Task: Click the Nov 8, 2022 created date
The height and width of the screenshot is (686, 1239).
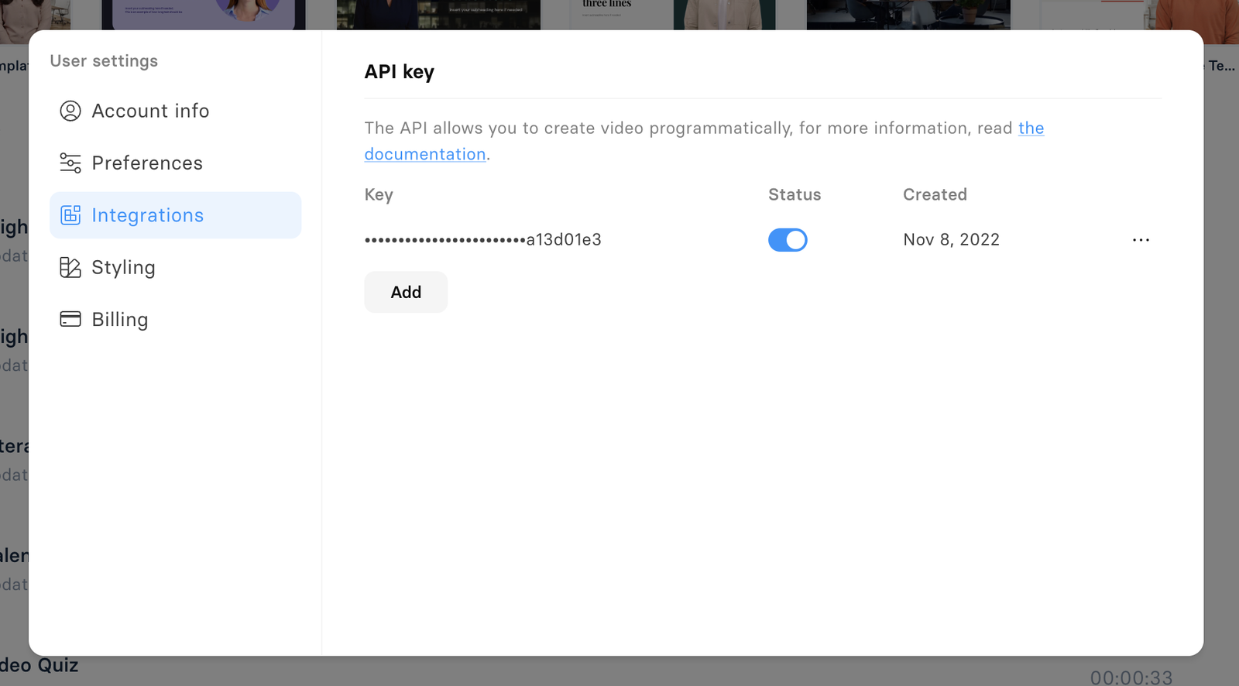Action: (951, 240)
